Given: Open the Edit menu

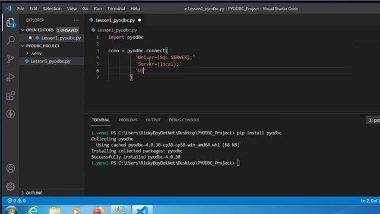Looking at the screenshot, I should click(33, 8).
